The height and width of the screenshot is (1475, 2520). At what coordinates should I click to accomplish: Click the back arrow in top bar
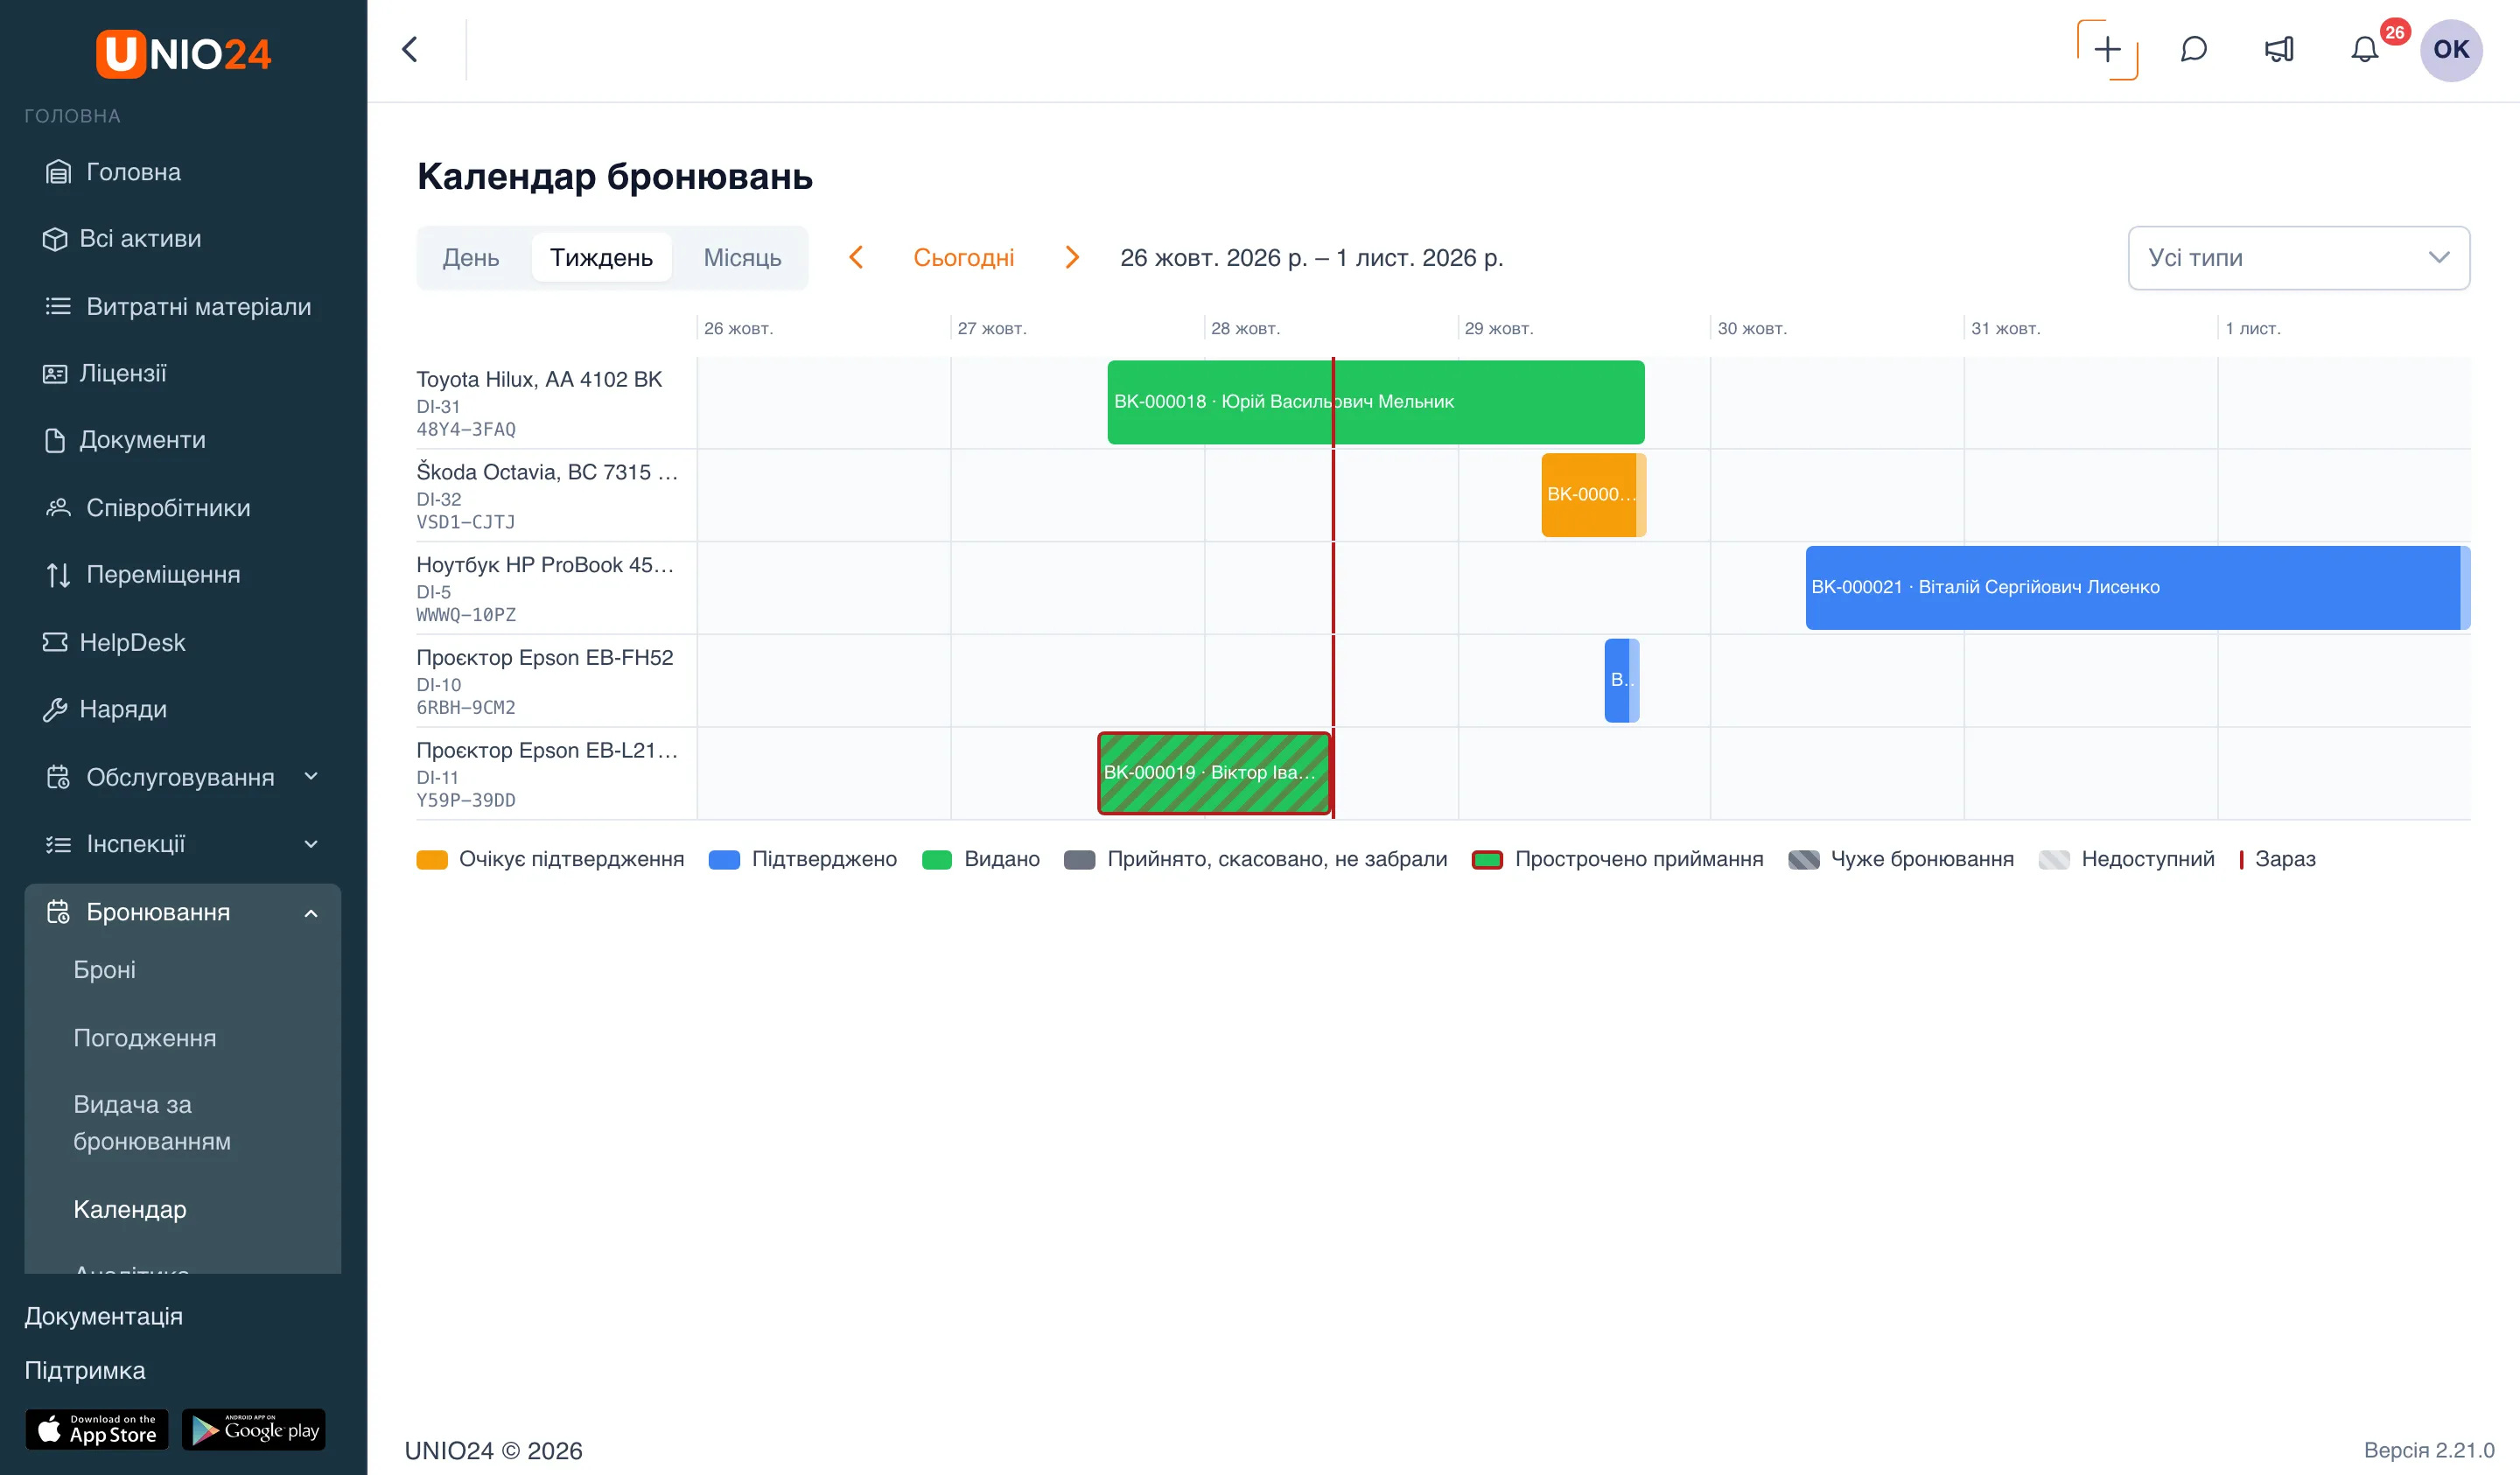[410, 49]
